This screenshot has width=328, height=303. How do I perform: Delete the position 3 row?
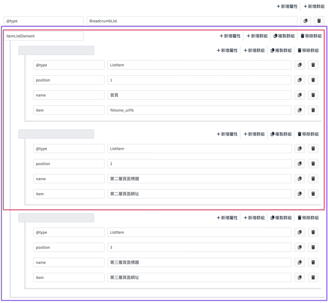313,247
